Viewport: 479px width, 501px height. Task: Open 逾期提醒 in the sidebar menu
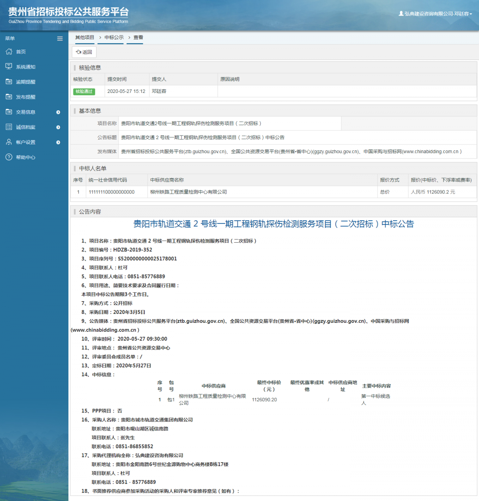pos(26,82)
